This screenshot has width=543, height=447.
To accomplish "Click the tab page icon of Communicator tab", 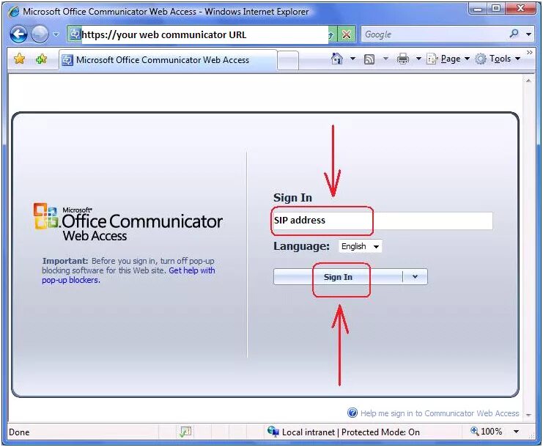I will (x=67, y=60).
